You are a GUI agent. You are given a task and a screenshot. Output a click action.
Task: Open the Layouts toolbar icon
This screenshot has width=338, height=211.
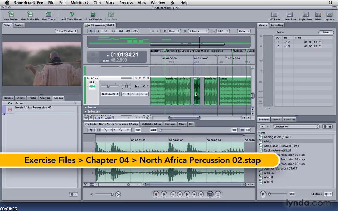click(x=329, y=14)
